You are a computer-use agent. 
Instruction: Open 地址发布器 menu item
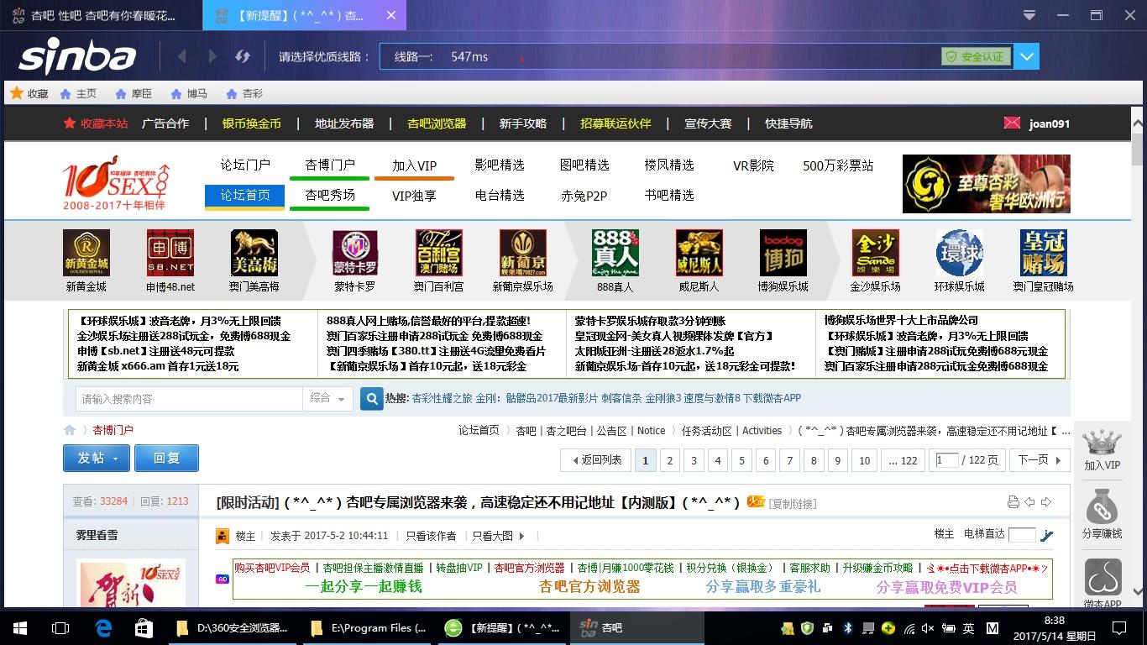[x=344, y=123]
